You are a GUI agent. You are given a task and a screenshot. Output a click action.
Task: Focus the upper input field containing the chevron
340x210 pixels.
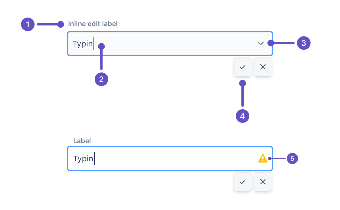click(x=170, y=44)
